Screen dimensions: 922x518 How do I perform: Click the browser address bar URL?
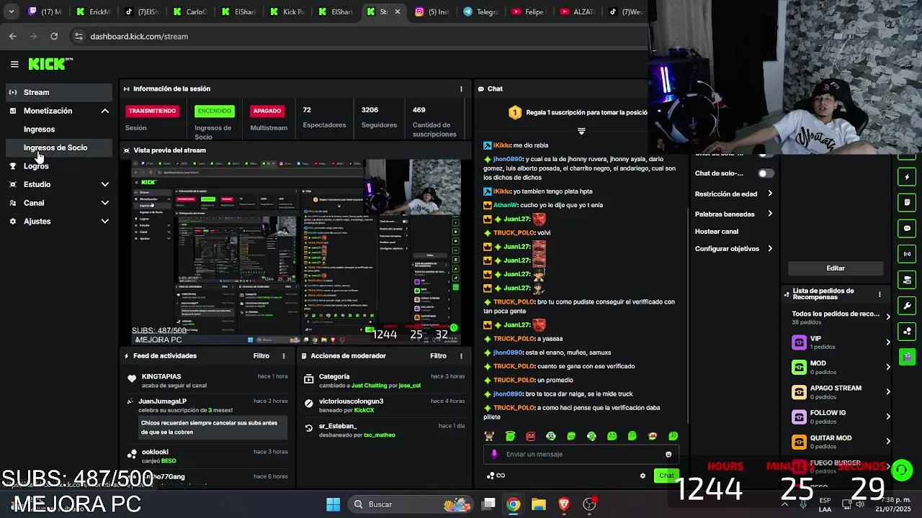tap(139, 36)
